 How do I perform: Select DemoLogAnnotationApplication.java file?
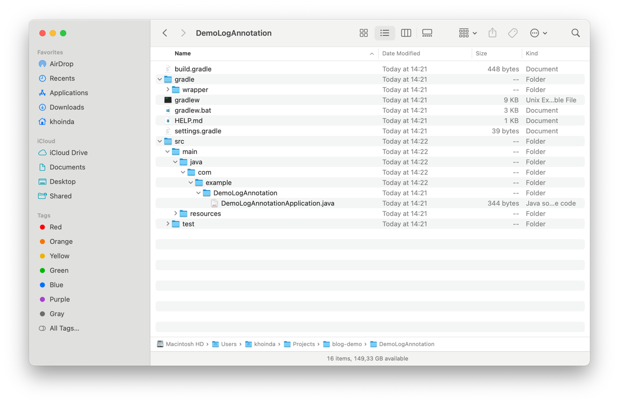pyautogui.click(x=277, y=204)
